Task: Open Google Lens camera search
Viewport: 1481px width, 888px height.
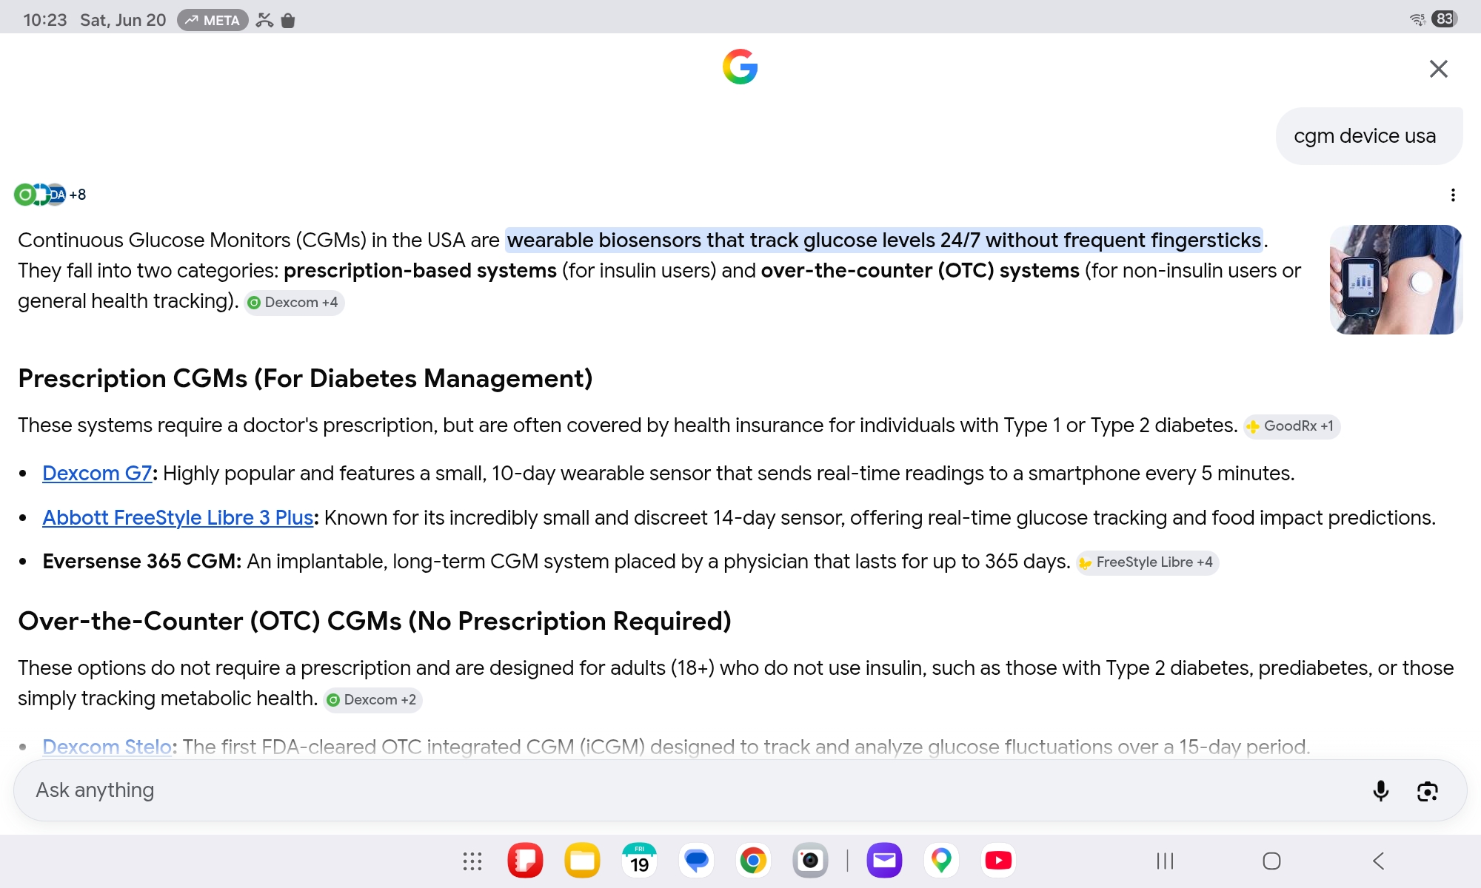Action: click(1428, 791)
